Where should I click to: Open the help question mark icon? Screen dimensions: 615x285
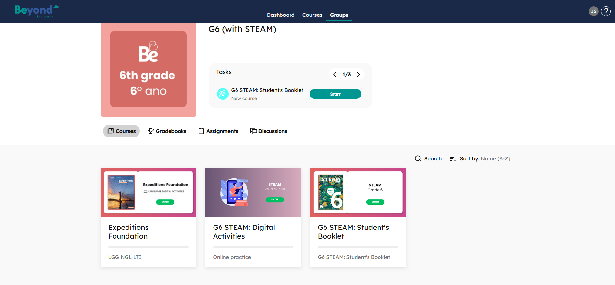point(606,11)
